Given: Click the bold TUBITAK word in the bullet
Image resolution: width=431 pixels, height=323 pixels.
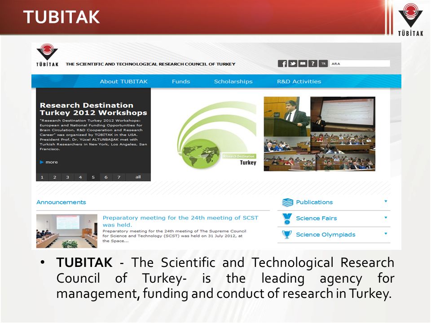Looking at the screenshot, I should click(84, 262).
